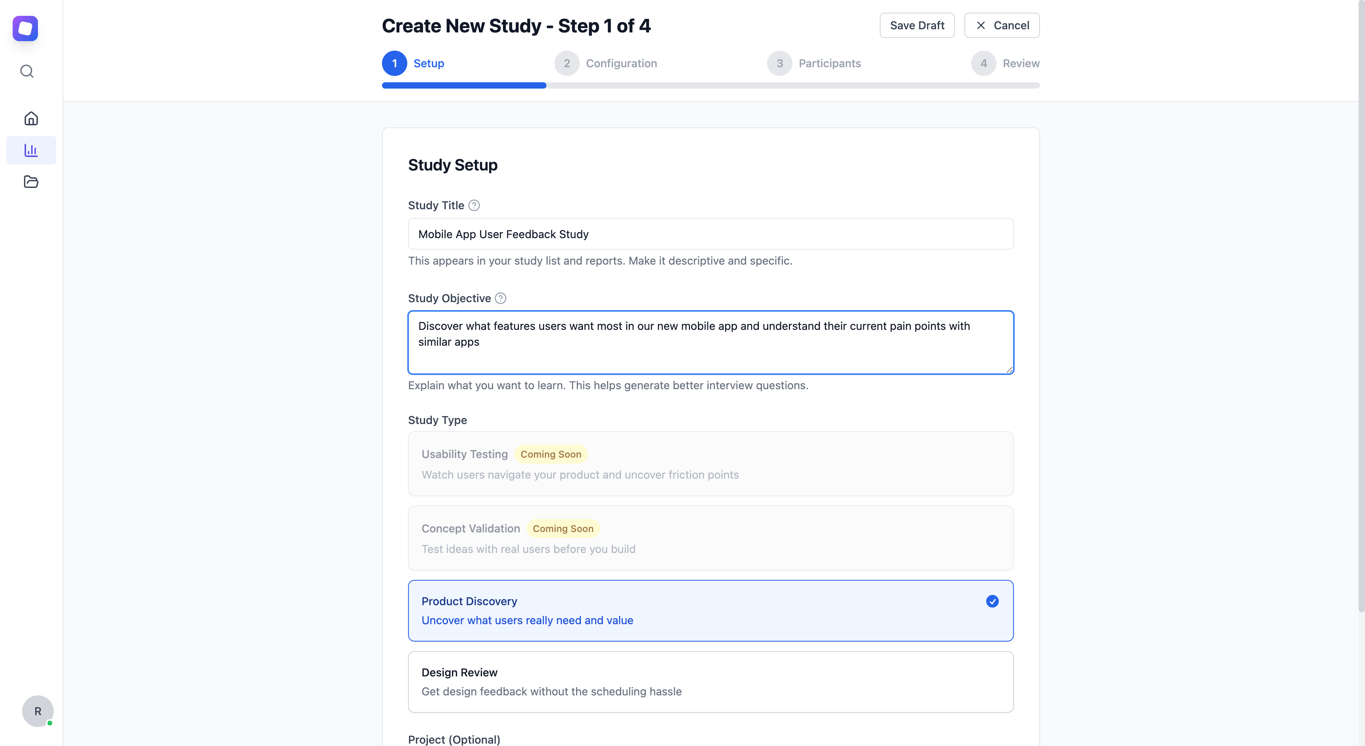The height and width of the screenshot is (746, 1365).
Task: Select the Product Discovery study type
Action: click(711, 611)
